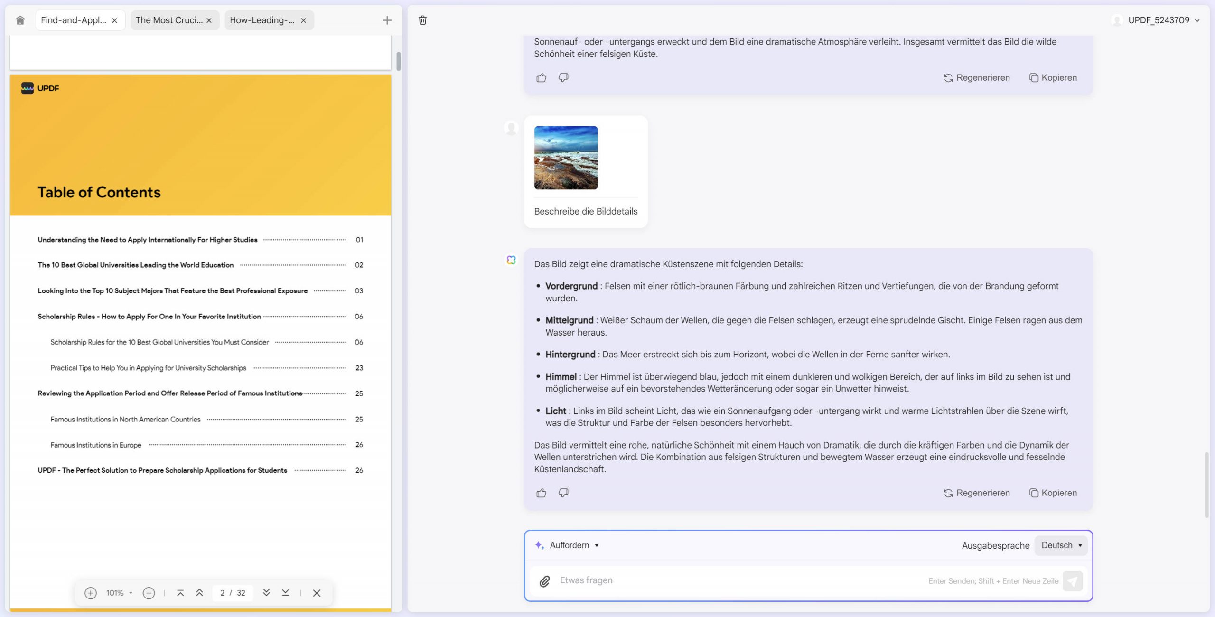
Task: Delete chat history with trash icon
Action: pyautogui.click(x=422, y=20)
